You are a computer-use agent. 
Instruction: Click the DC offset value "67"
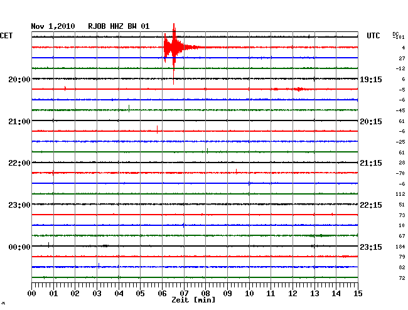coord(402,236)
